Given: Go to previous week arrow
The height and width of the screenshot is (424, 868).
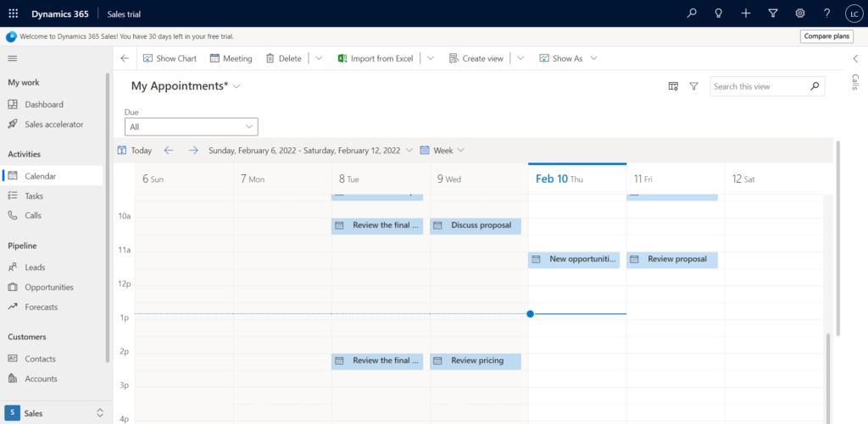Looking at the screenshot, I should [x=169, y=150].
